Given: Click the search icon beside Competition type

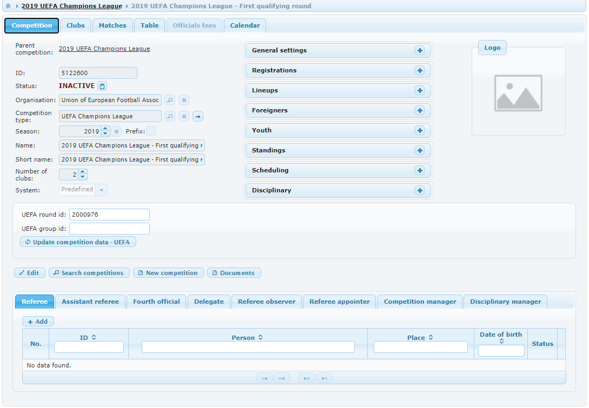Looking at the screenshot, I should pos(170,116).
